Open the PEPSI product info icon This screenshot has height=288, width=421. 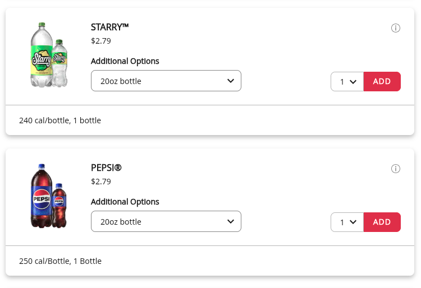click(396, 169)
